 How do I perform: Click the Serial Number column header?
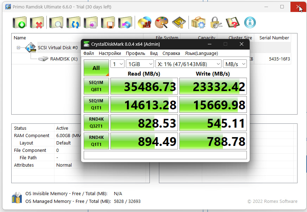point(274,38)
